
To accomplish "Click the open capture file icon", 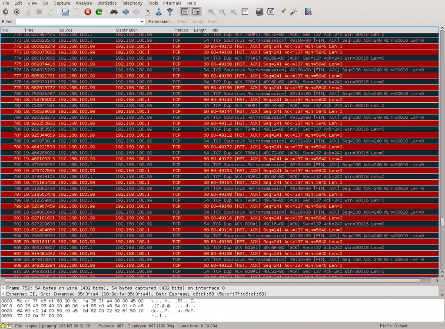I will [x=65, y=12].
